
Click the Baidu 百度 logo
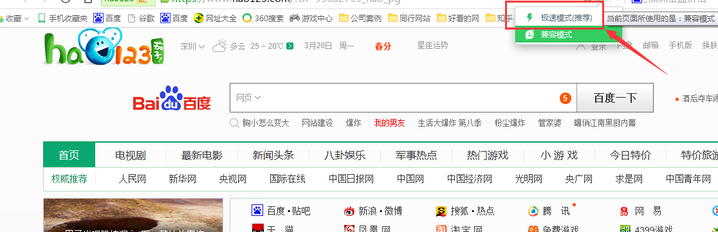pyautogui.click(x=172, y=98)
